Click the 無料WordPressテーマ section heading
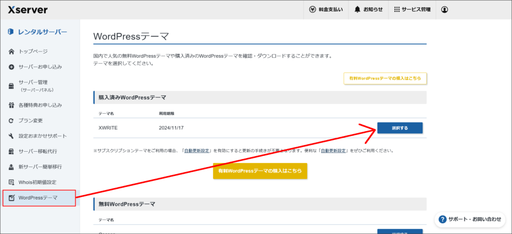Screen dimensions: 512x234 (x=126, y=205)
